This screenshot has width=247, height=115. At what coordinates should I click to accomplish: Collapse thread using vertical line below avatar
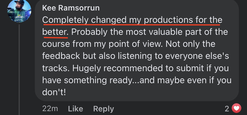click(x=19, y=69)
